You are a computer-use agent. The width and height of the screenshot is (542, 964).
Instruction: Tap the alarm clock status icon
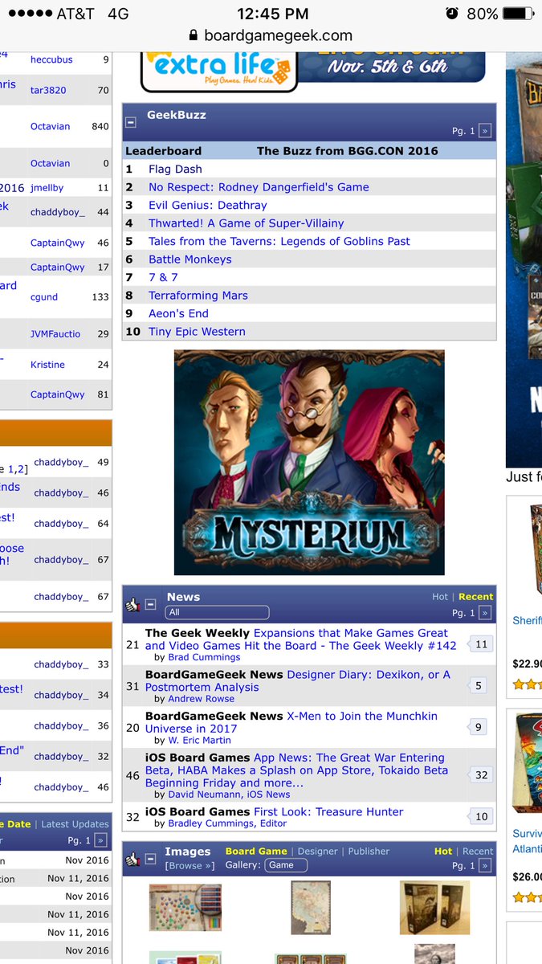452,14
